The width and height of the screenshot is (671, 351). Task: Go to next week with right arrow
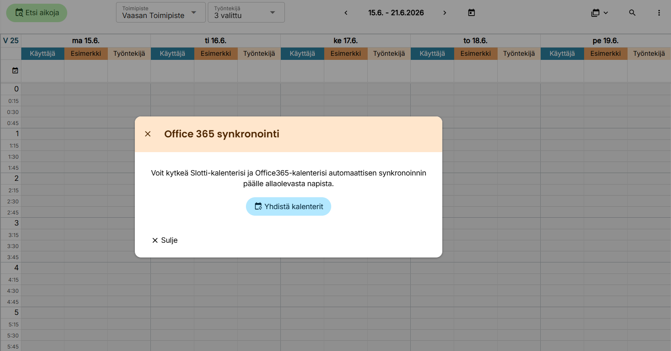(445, 13)
